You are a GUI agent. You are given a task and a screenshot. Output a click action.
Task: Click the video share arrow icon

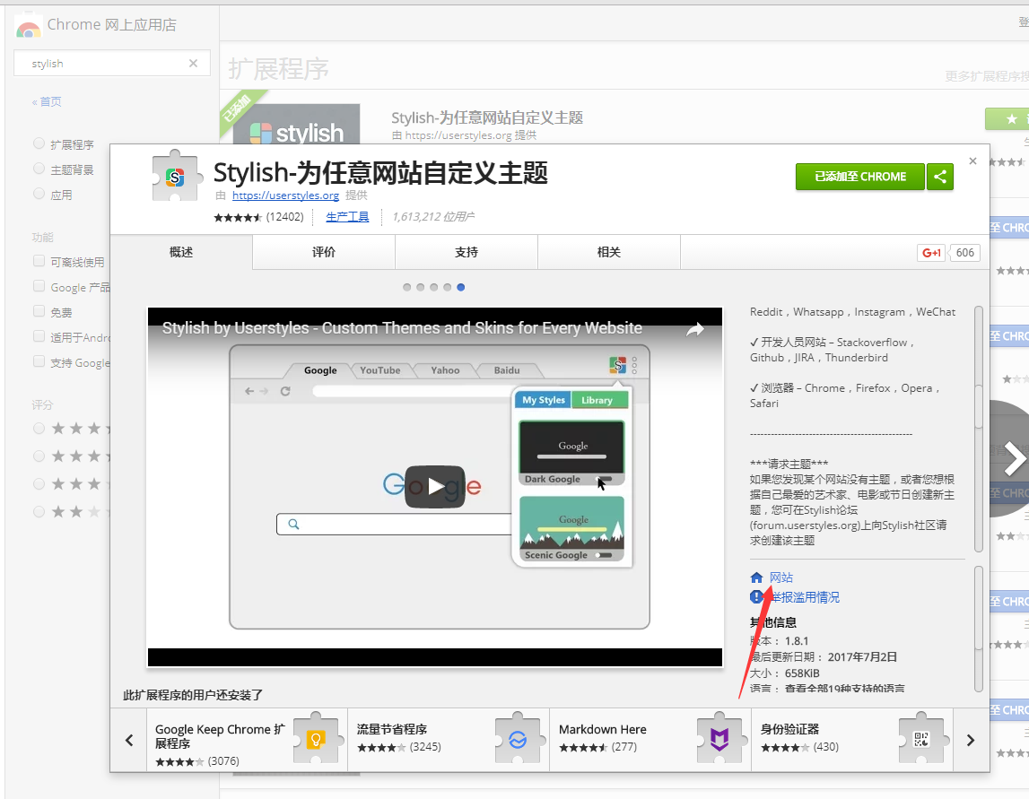click(695, 329)
